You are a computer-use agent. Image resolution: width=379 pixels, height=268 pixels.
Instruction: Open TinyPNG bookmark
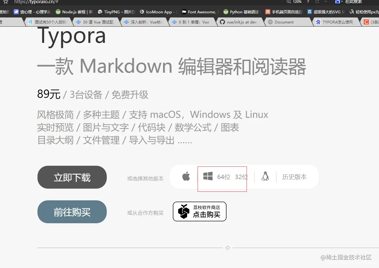116,12
